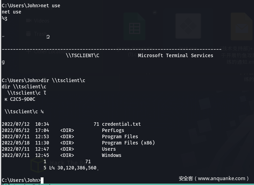Click the Videos label in the sidebar
The image size is (254, 185).
tap(42, 21)
